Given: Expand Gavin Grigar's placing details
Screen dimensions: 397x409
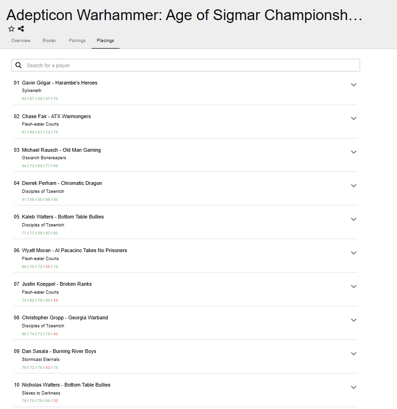Looking at the screenshot, I should click(354, 85).
